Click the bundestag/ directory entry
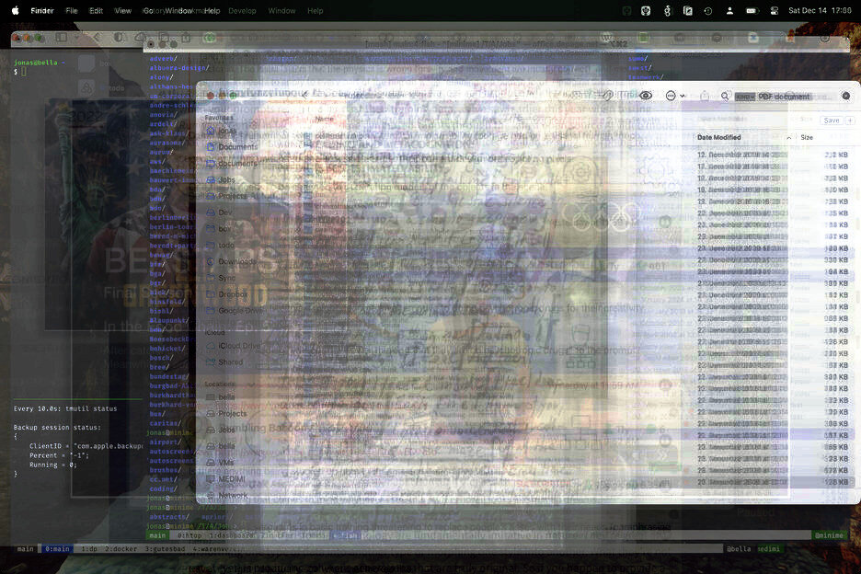Screen dimensions: 861x574 (x=168, y=377)
